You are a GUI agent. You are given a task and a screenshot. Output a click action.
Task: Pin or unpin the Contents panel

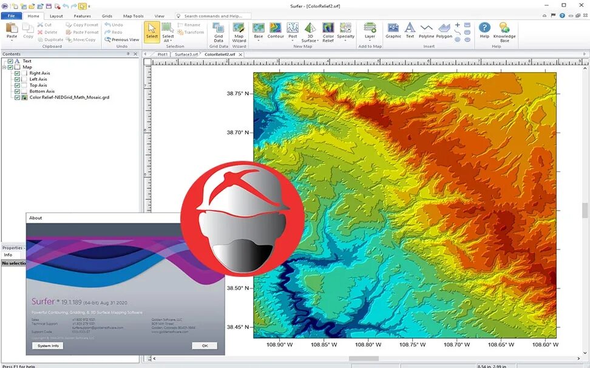click(128, 54)
